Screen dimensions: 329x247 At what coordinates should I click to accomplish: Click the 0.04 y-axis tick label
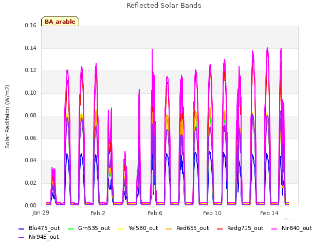coord(30,160)
